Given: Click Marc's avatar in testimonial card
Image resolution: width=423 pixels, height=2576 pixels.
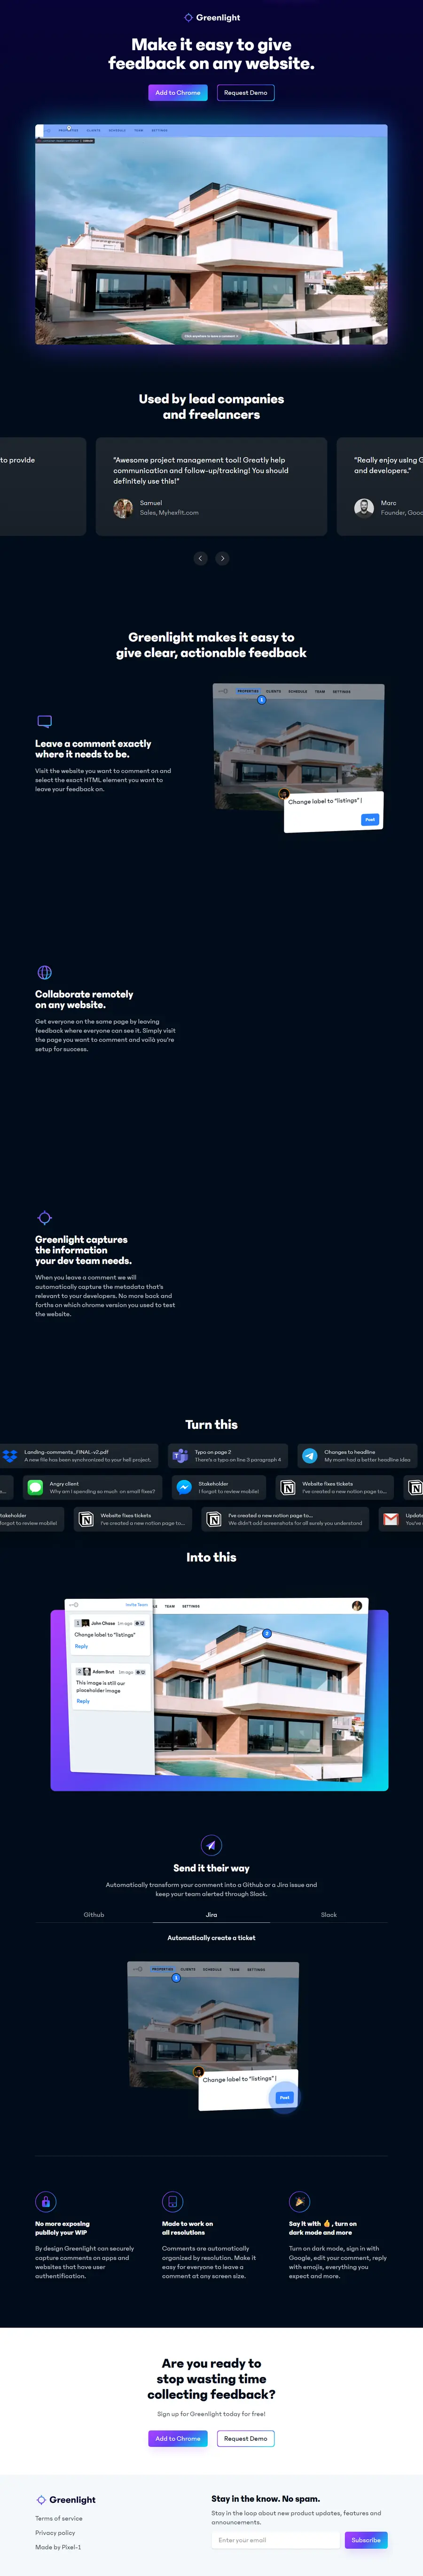Looking at the screenshot, I should click(364, 508).
